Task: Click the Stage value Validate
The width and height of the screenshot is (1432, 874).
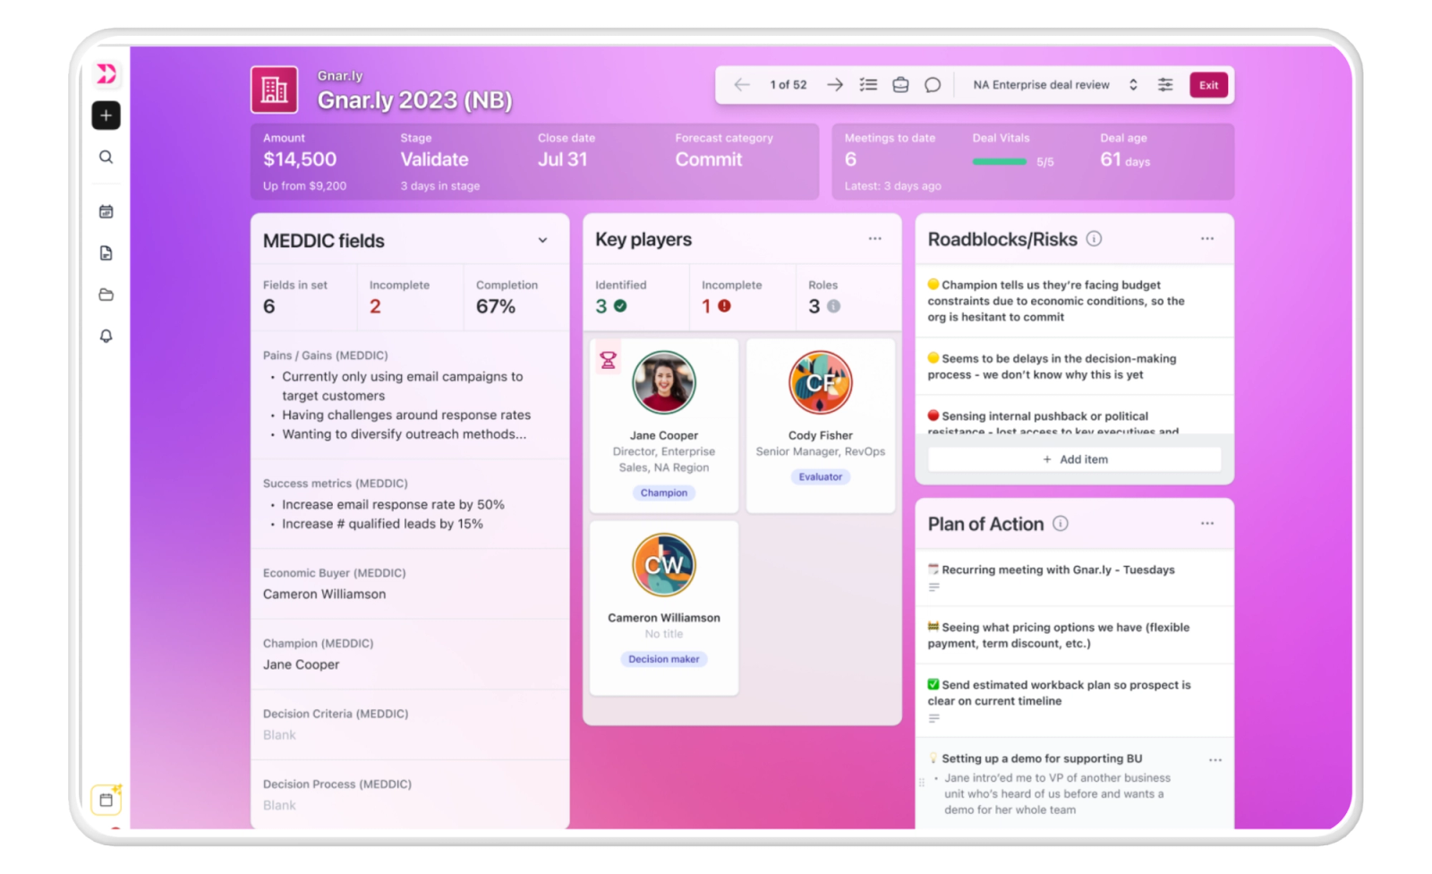Action: (x=435, y=159)
